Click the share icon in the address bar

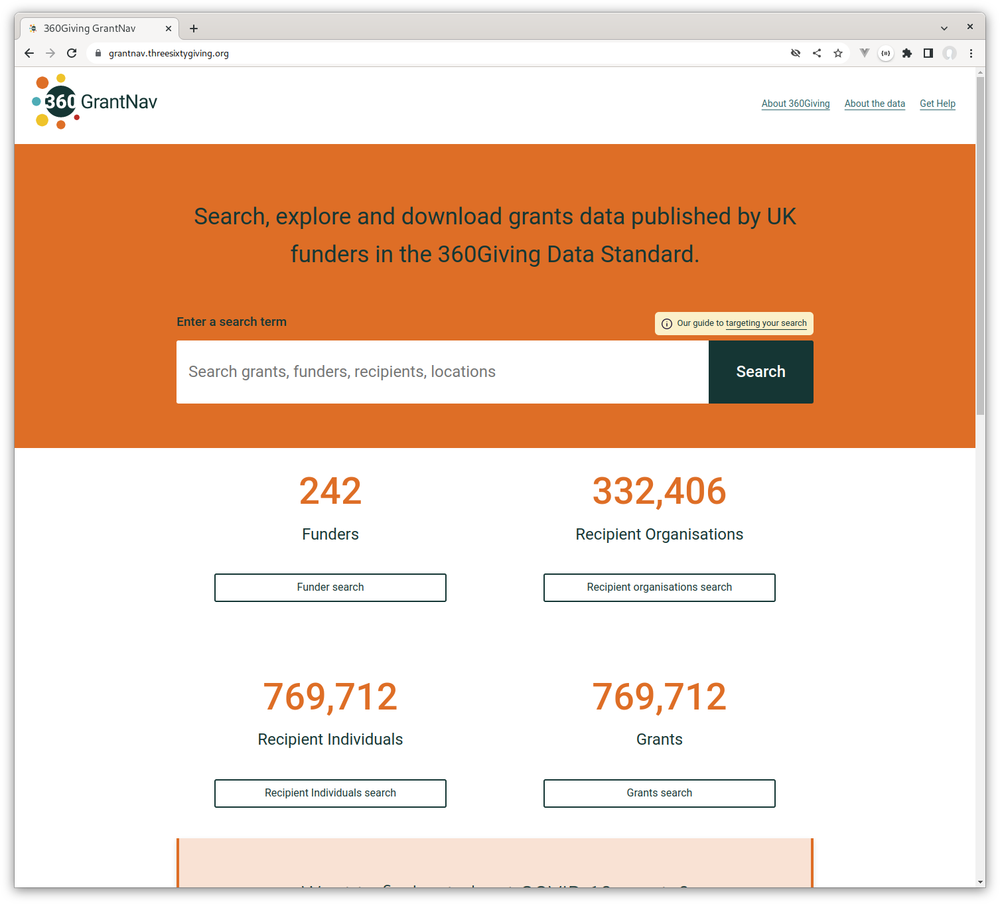pyautogui.click(x=817, y=53)
